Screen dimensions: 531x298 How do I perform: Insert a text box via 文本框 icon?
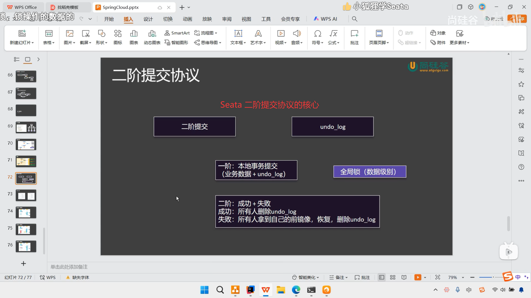click(238, 34)
